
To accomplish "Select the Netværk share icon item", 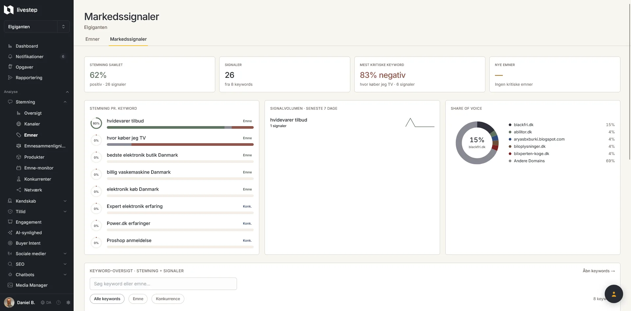I will pyautogui.click(x=19, y=190).
